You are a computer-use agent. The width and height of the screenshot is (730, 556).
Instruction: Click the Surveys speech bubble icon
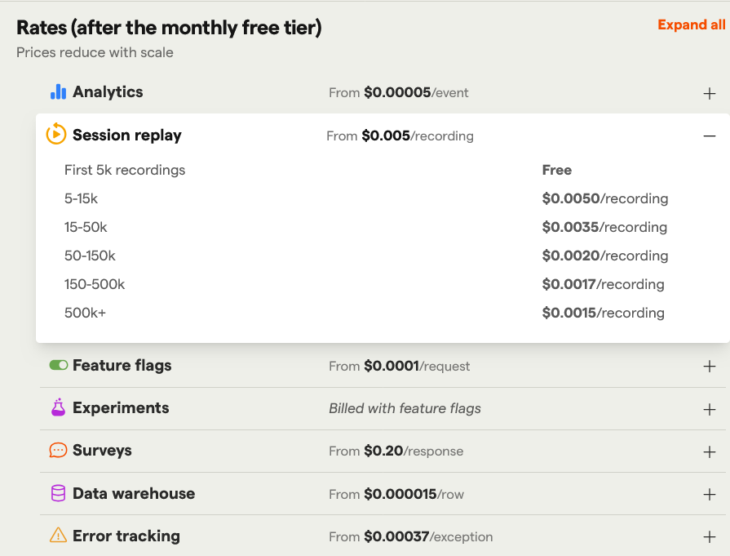pos(56,450)
